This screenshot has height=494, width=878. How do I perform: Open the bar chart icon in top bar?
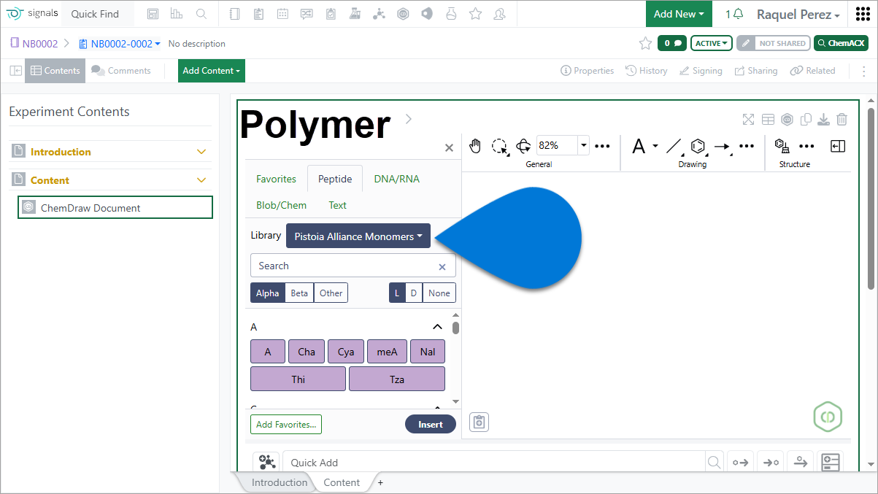tap(177, 14)
